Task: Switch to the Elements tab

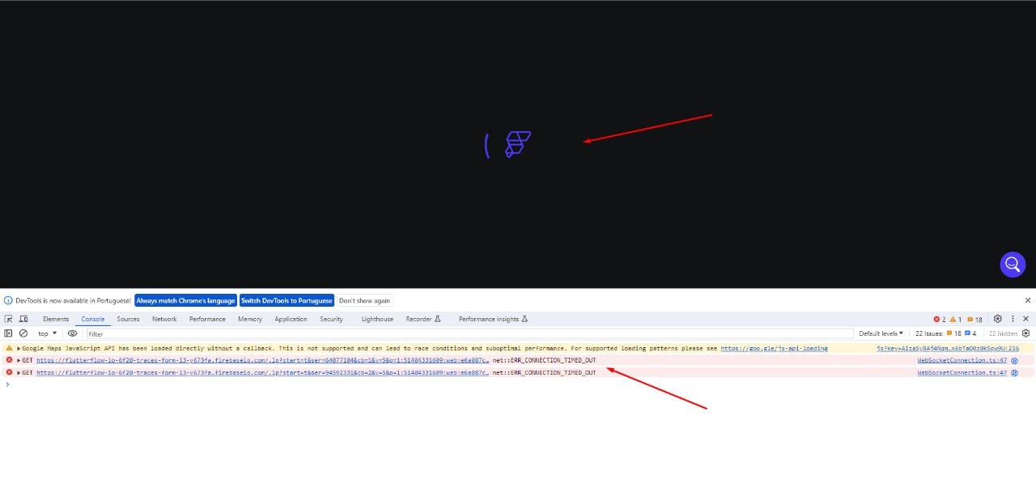Action: click(56, 319)
